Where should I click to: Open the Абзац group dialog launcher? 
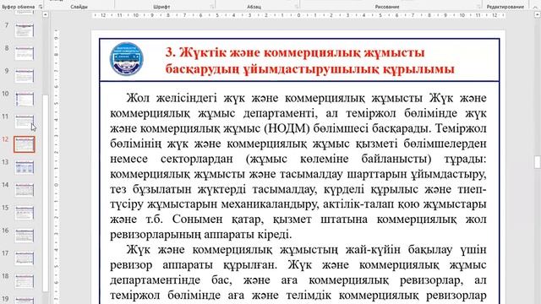(x=297, y=7)
